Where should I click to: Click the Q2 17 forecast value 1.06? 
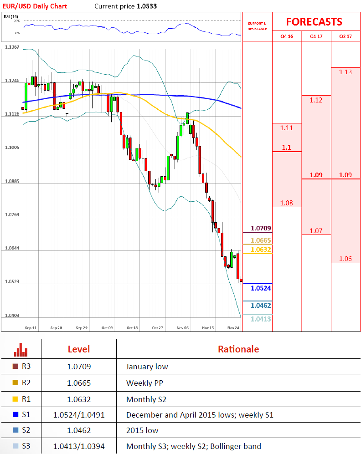pos(346,259)
